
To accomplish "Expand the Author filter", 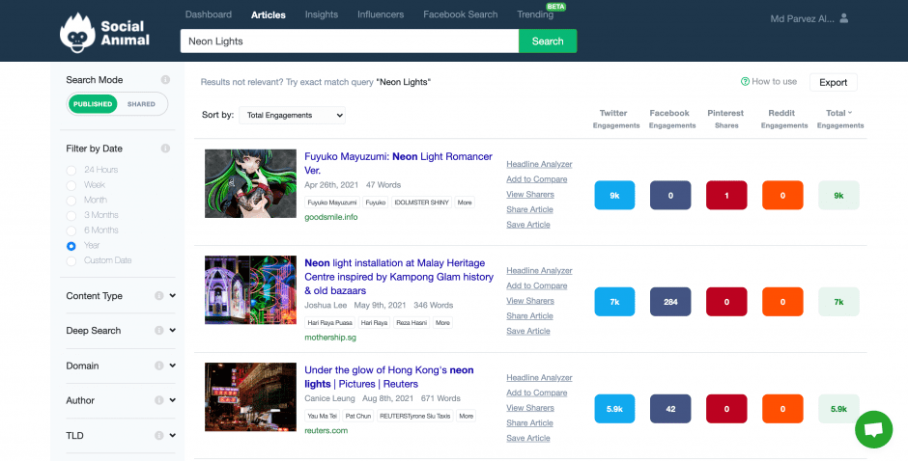I will (x=173, y=400).
